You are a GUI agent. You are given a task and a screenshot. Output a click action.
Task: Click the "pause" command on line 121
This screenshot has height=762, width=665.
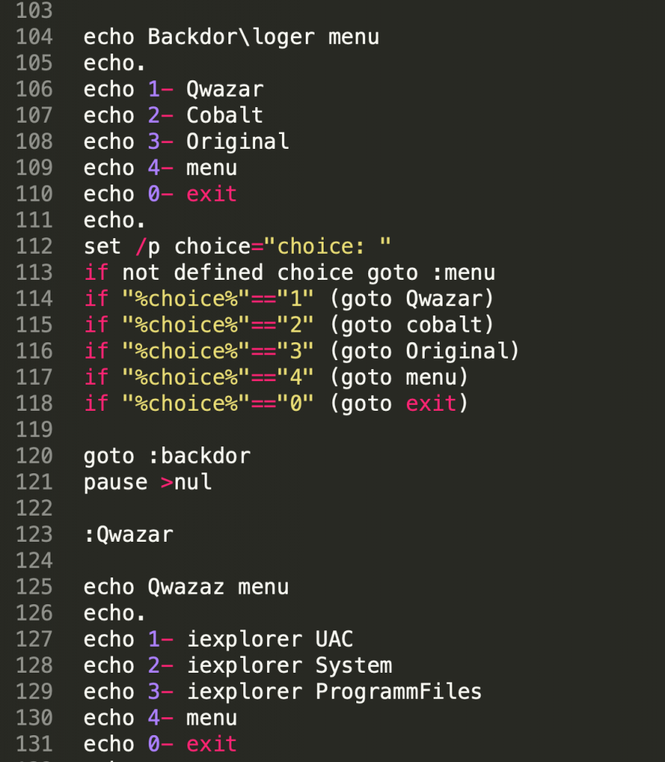[115, 482]
